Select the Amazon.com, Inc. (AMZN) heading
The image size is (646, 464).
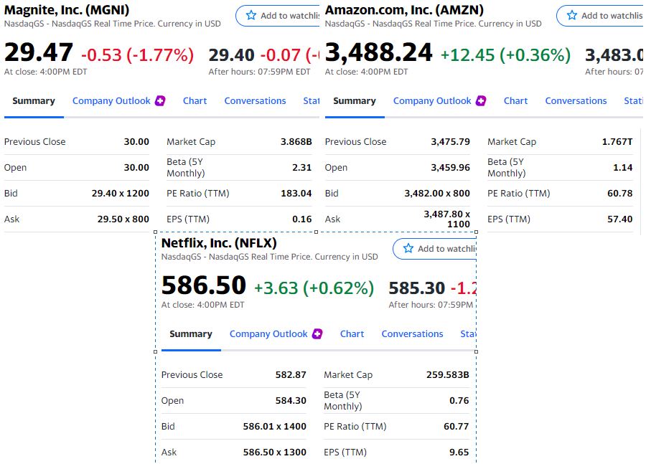pyautogui.click(x=404, y=10)
